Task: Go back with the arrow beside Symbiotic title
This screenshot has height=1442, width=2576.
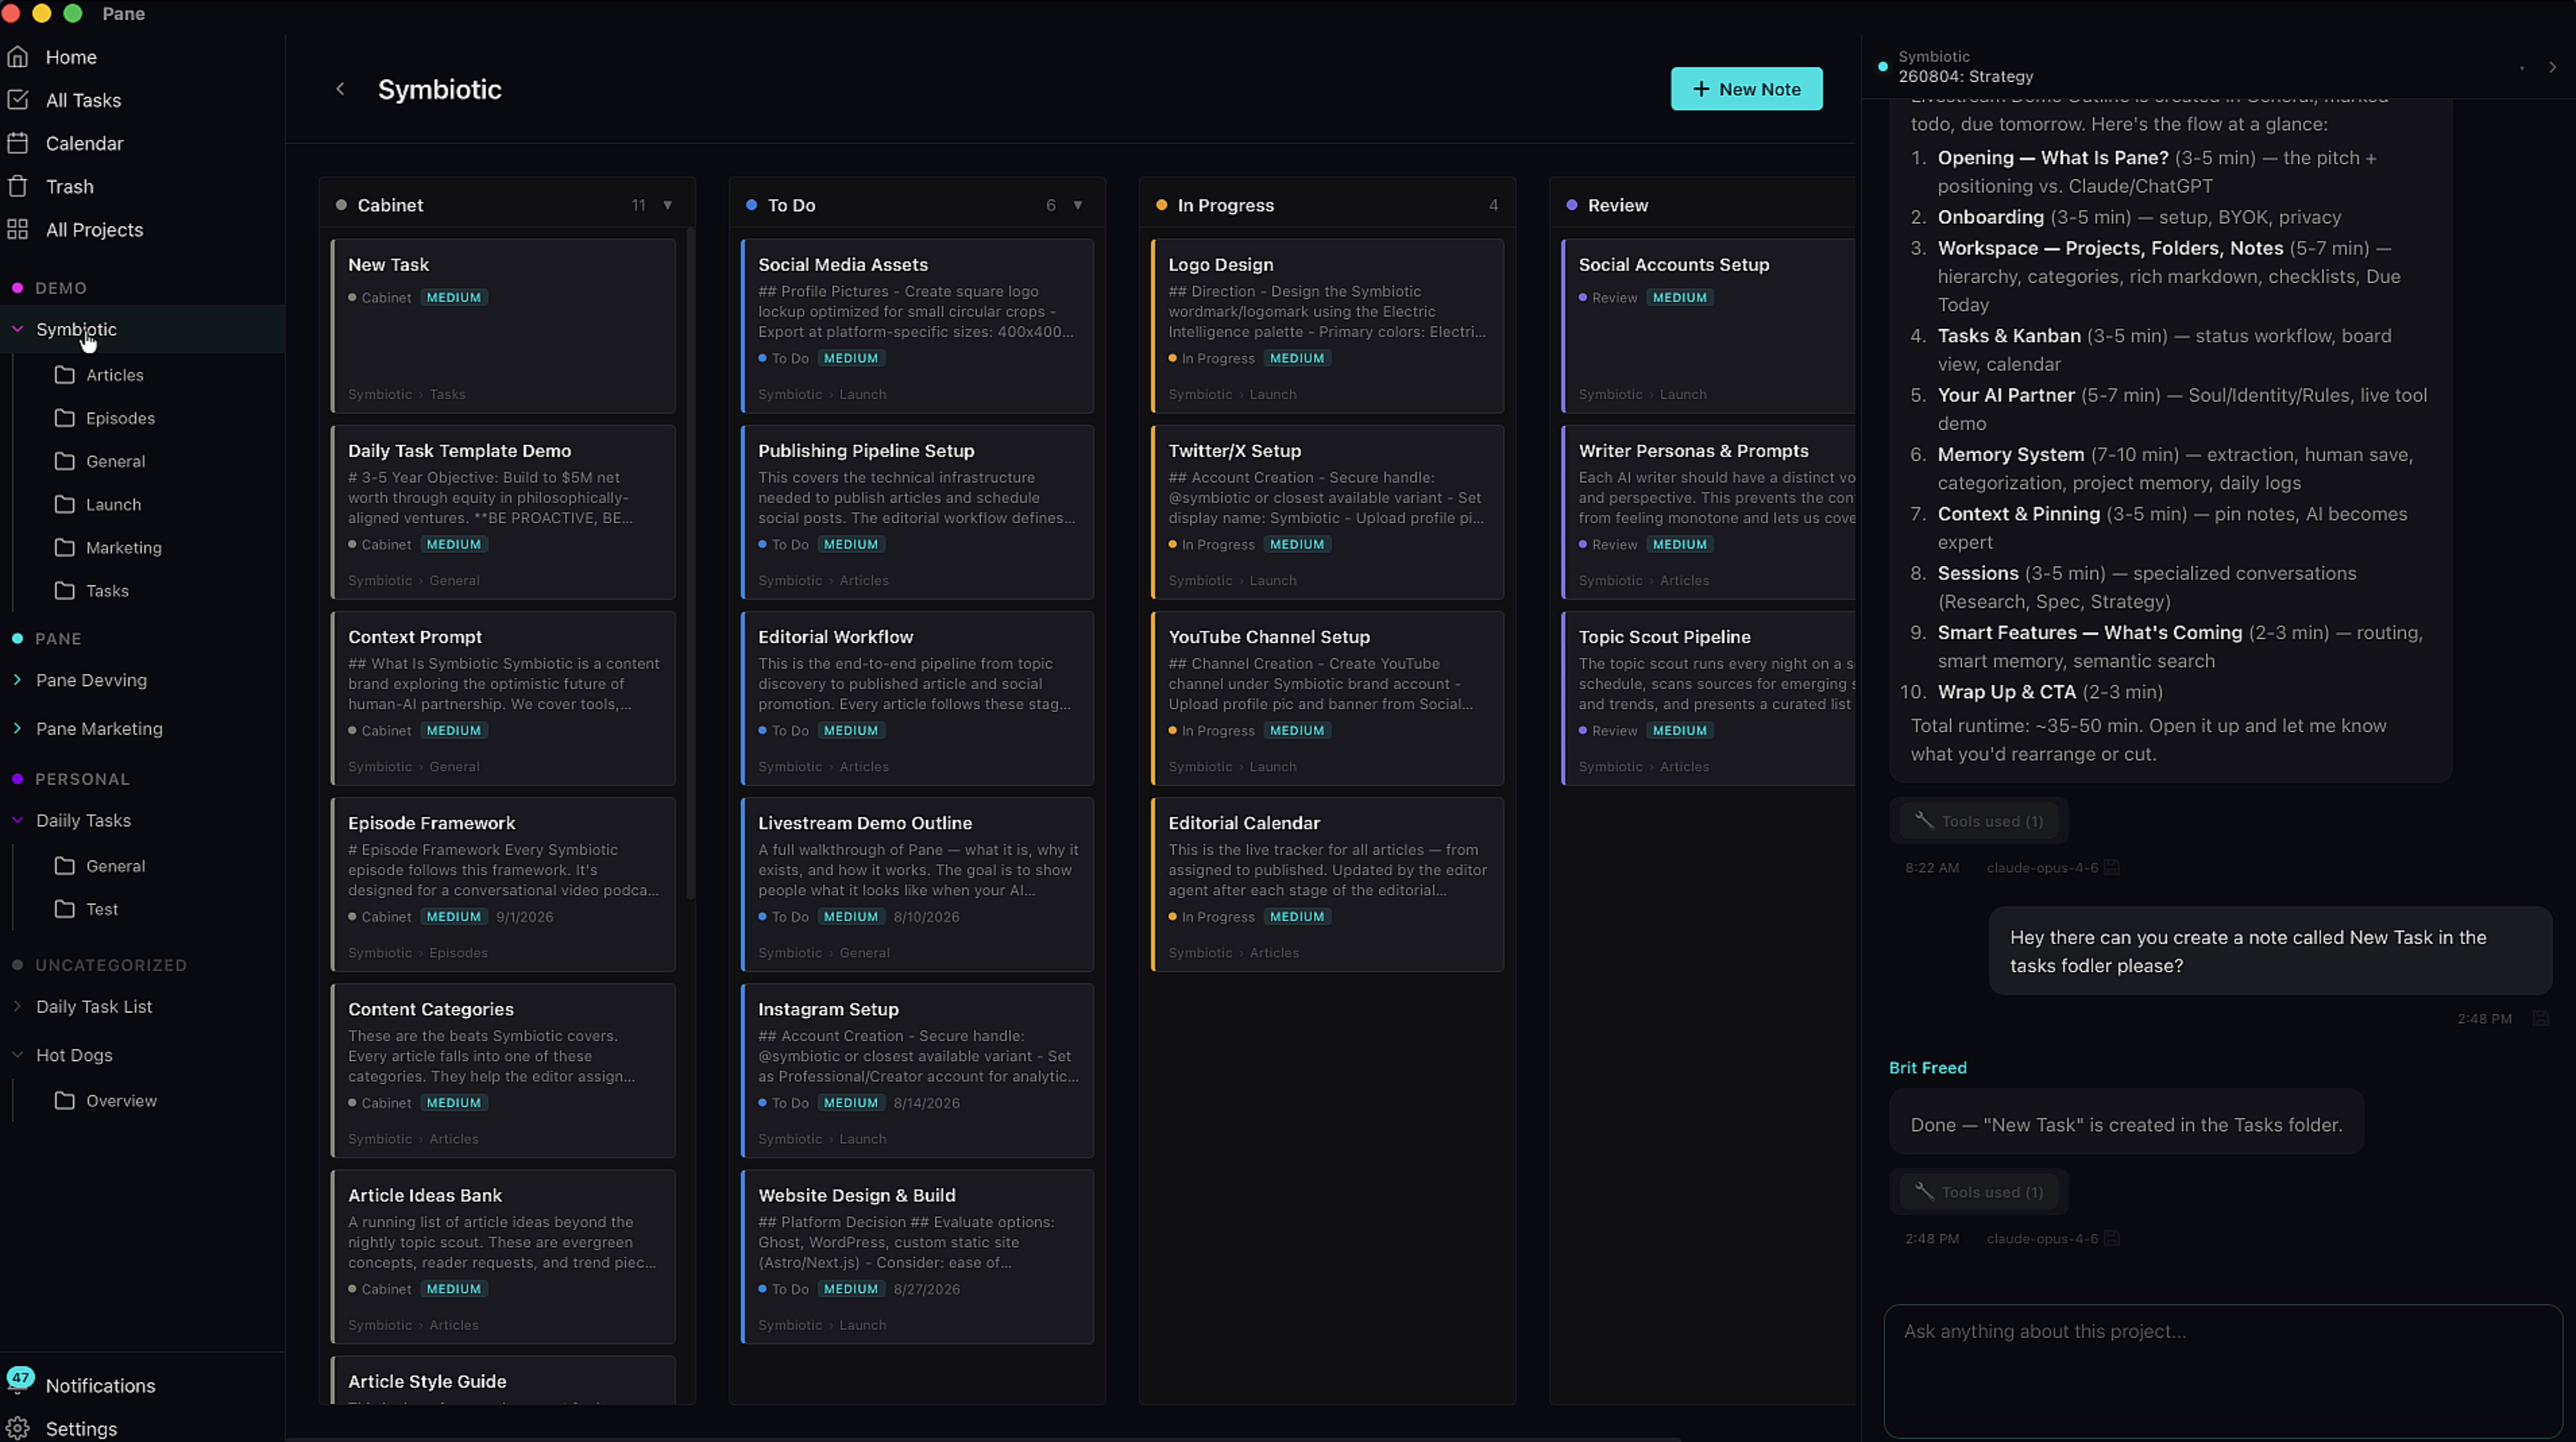Action: pos(340,89)
